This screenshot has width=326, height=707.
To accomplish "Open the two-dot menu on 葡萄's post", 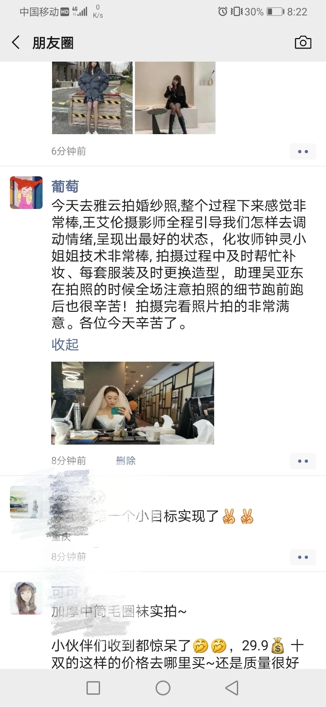I will point(303,461).
